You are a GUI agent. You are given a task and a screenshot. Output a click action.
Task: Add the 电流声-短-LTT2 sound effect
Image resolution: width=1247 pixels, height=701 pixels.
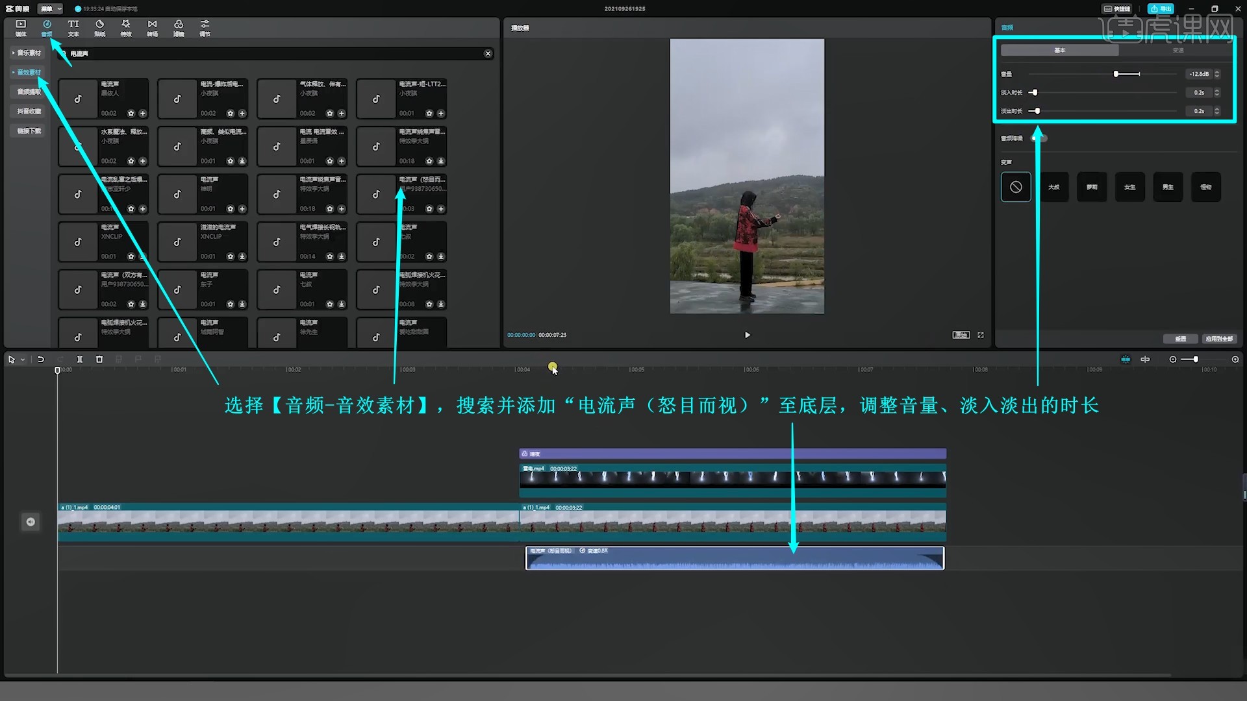(x=441, y=114)
